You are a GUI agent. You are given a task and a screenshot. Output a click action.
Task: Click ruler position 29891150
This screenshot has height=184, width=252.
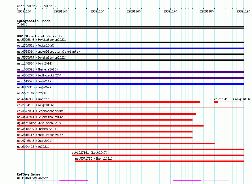tap(97, 11)
